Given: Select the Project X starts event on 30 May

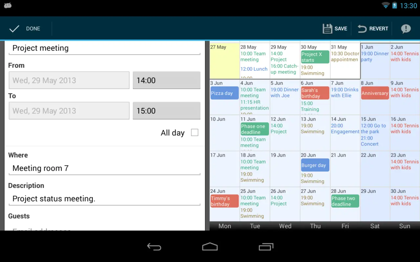Looking at the screenshot, I should coord(315,57).
